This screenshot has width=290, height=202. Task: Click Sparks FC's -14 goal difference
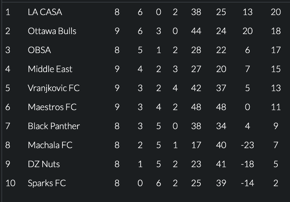point(247,183)
